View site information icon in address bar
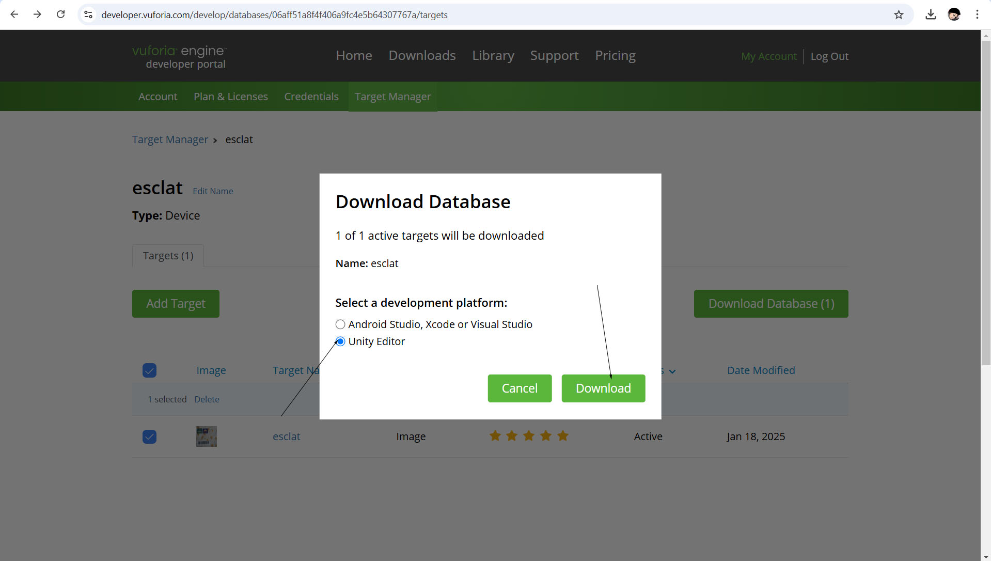This screenshot has width=991, height=561. (88, 14)
